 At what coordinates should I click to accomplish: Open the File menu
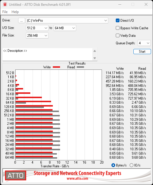[5, 12]
